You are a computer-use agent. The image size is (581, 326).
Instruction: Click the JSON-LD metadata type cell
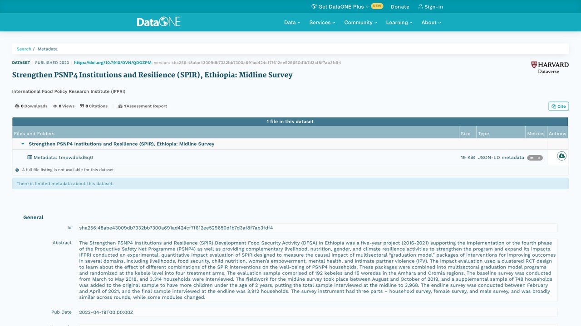(x=501, y=158)
